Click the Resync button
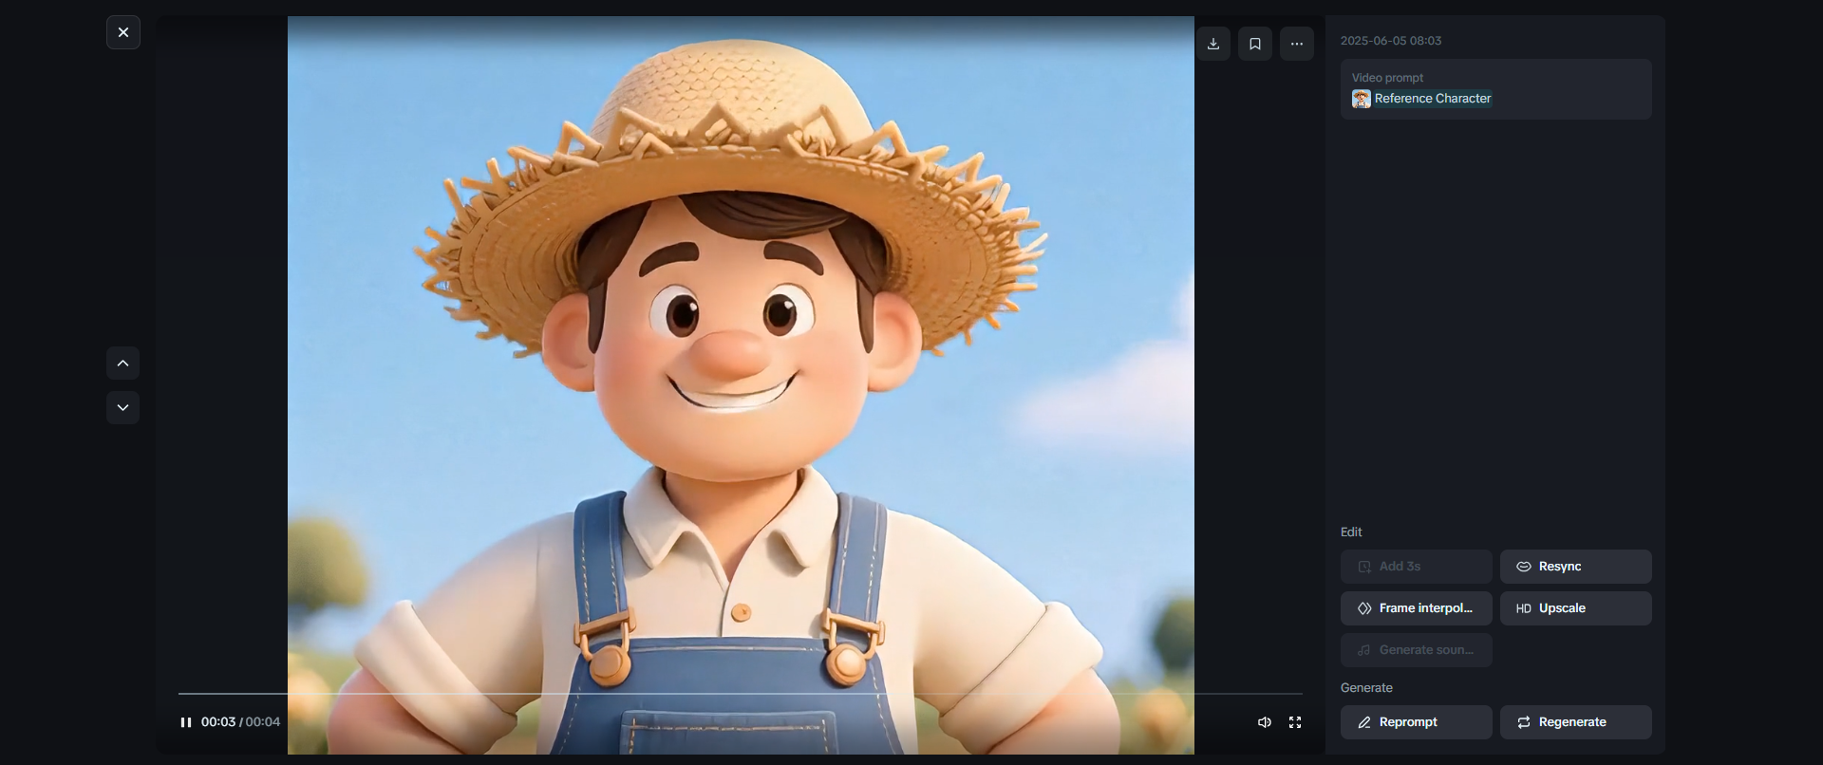 click(1576, 567)
